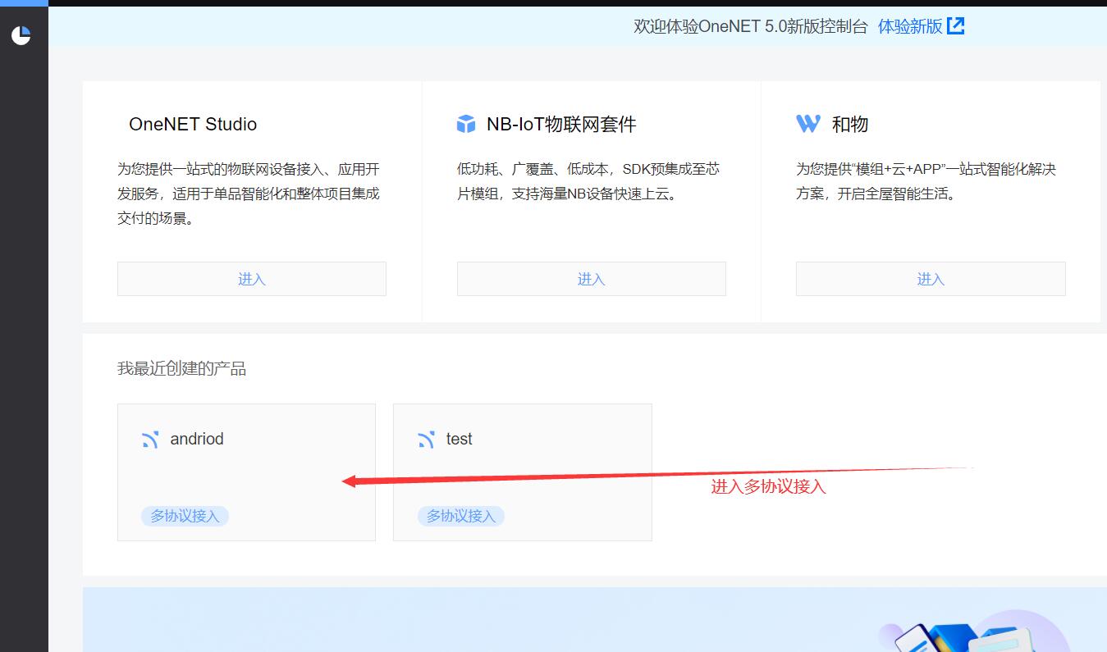Click the bottom promotional banner
The height and width of the screenshot is (652, 1107).
pyautogui.click(x=574, y=623)
